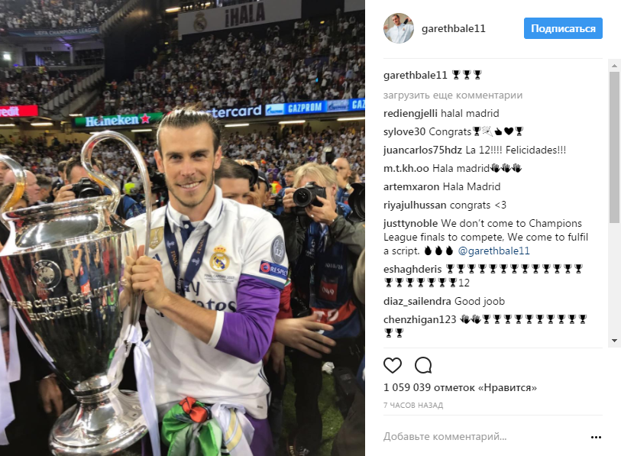Like the post with the heart icon
This screenshot has height=456, width=621.
tap(393, 365)
